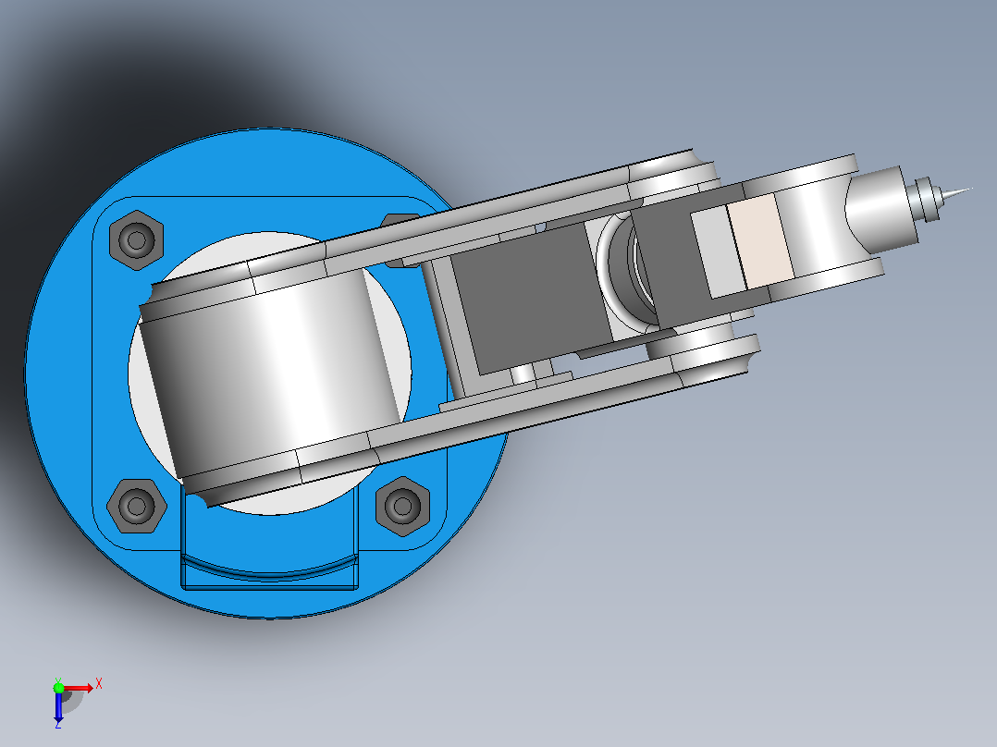Click the blue "Z" axis label
The width and height of the screenshot is (997, 747).
58,724
